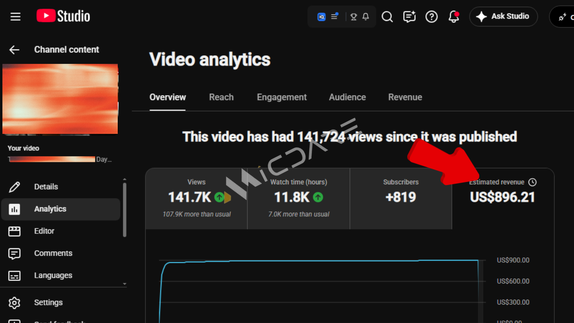
Task: Click the pencil Details icon
Action: [14, 187]
